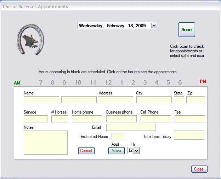Click the # Horses input field
The height and width of the screenshot is (179, 221).
pyautogui.click(x=59, y=119)
